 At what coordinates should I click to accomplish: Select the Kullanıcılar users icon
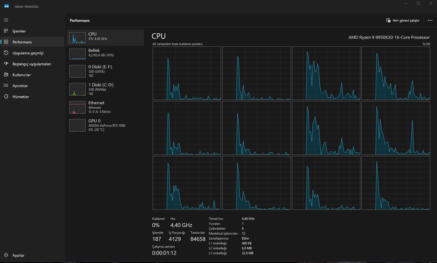[x=6, y=75]
